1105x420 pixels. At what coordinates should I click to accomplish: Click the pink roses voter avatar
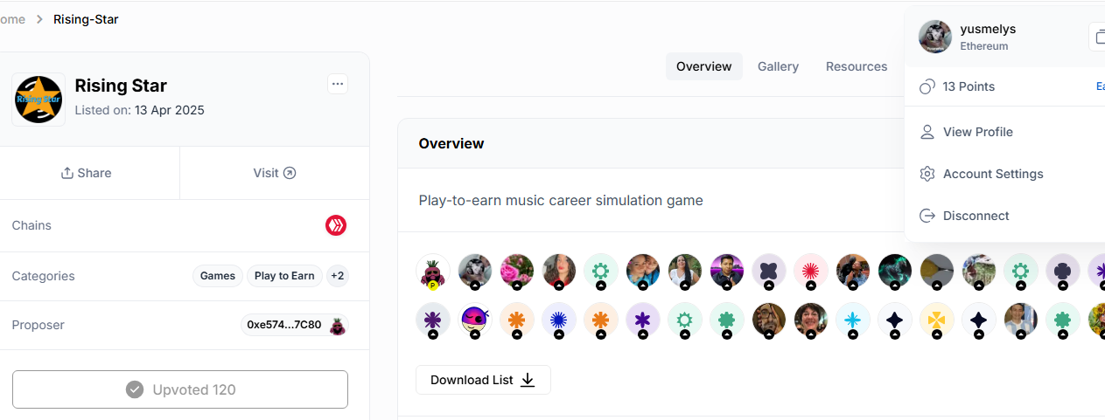tap(517, 272)
